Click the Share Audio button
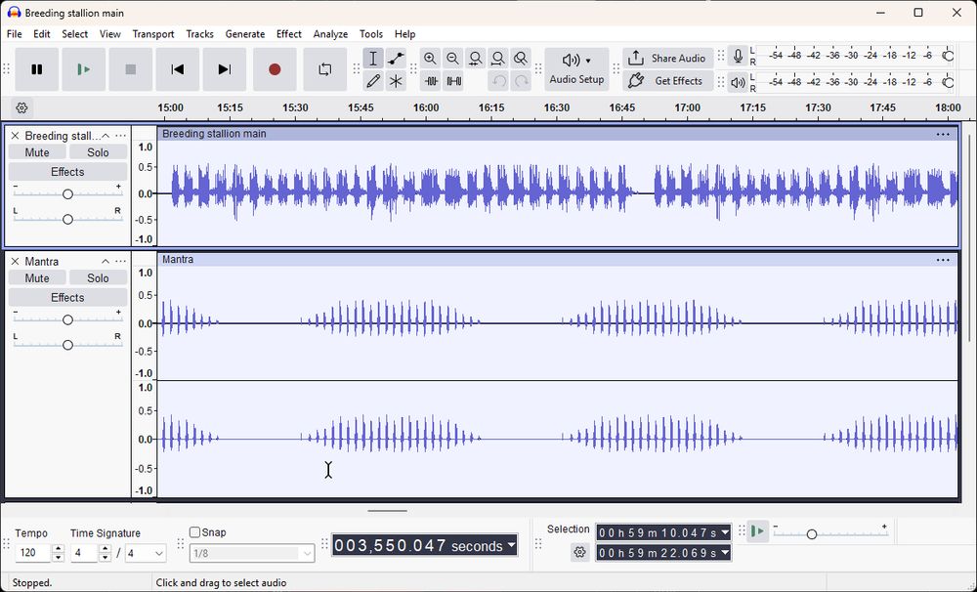 tap(668, 58)
